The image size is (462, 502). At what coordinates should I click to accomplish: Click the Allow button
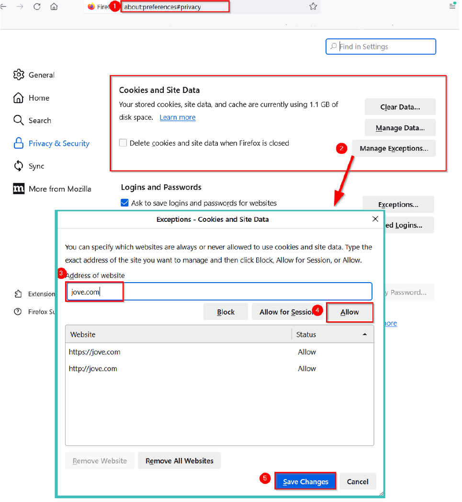pos(349,312)
